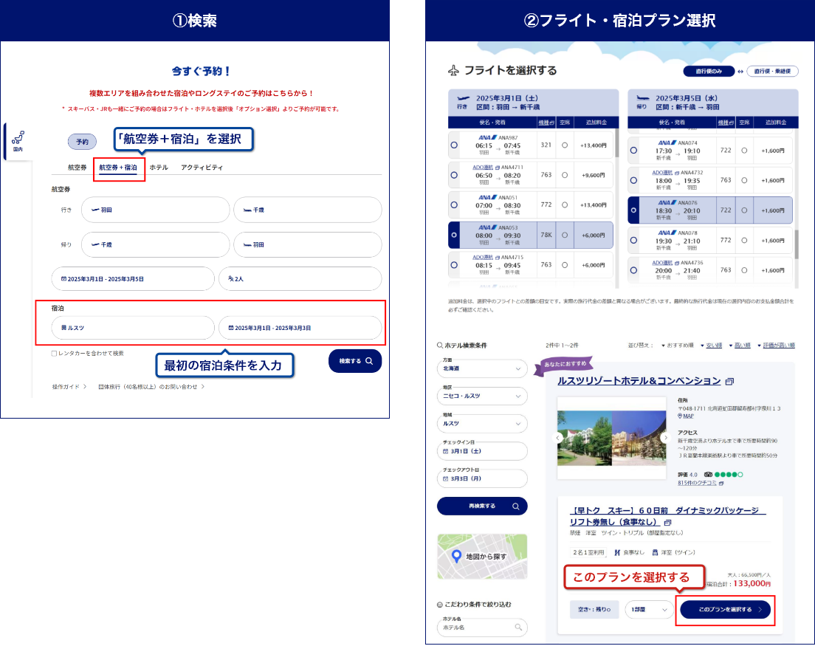Viewport: 815px width, 646px height.
Task: Click the チェックイン日 date field
Action: (x=482, y=451)
